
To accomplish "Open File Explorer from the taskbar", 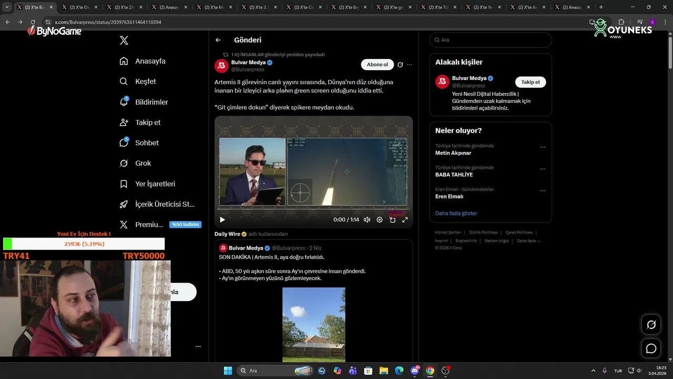I will coord(383,371).
